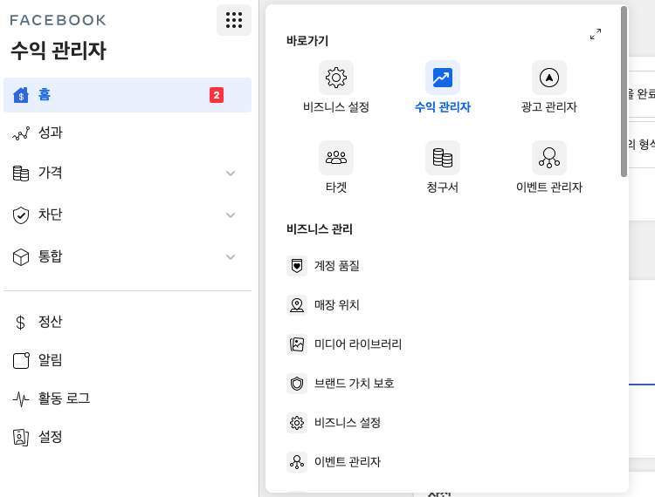The image size is (655, 497).
Task: Open 비즈니스 설정 gear shortcut icon
Action: tap(336, 78)
